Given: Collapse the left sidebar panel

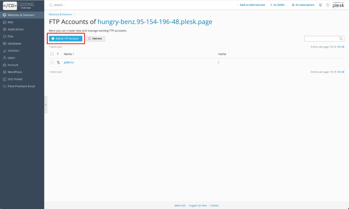Looking at the screenshot, I should (46, 105).
